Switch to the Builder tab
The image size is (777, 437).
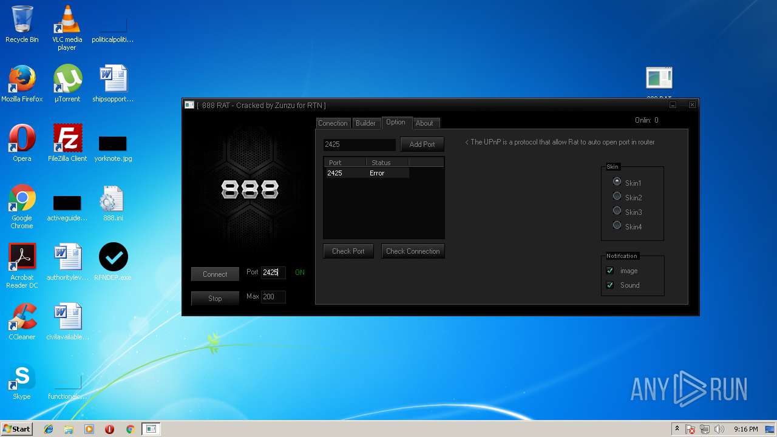point(365,123)
